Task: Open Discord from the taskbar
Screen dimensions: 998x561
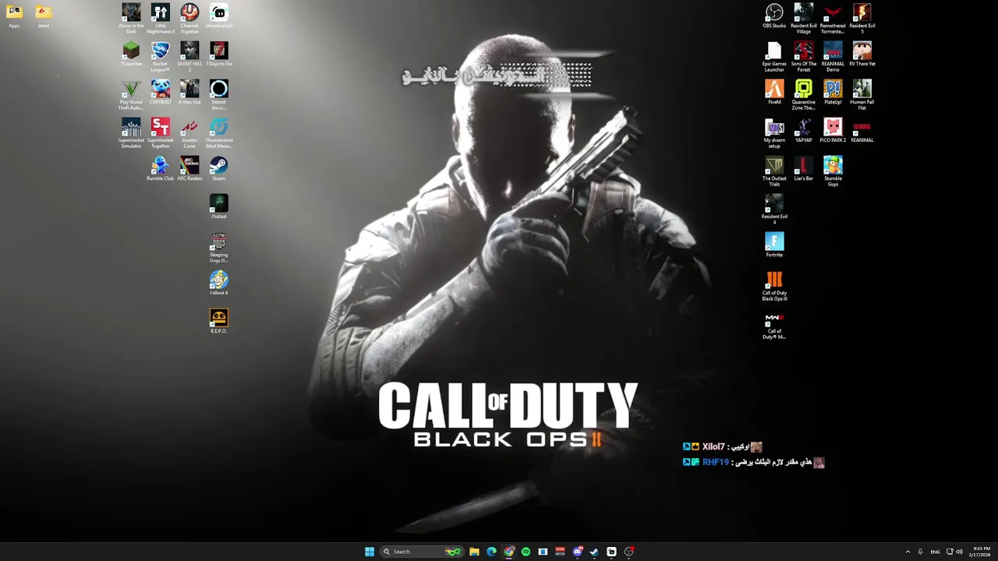Action: coord(577,552)
